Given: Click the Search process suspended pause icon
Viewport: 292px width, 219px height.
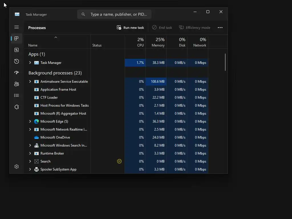Looking at the screenshot, I should pos(119,161).
